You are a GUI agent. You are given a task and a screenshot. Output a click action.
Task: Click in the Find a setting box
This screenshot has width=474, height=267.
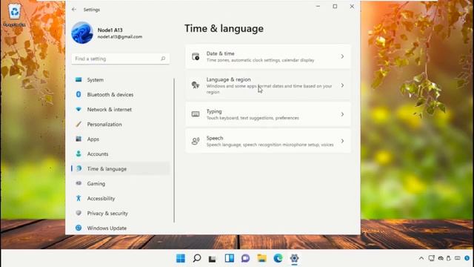(x=120, y=59)
